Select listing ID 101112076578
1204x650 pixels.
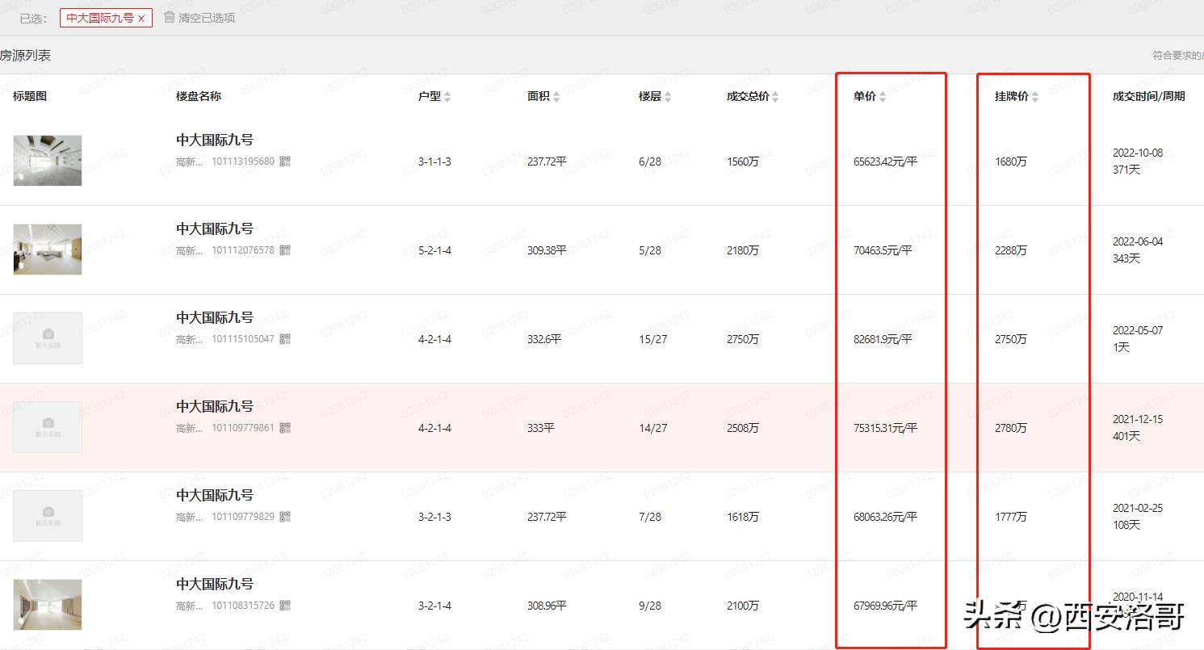click(x=243, y=250)
